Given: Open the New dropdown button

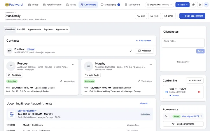Looking at the screenshot, I should (182, 5).
